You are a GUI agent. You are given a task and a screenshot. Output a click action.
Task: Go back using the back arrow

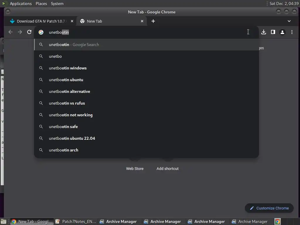(11, 32)
